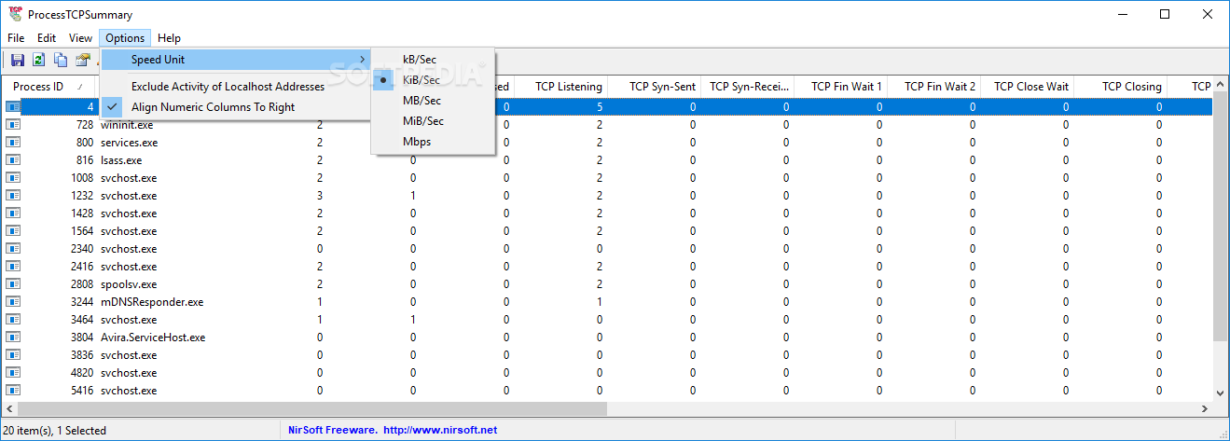Select the lsass.exe row
Screen dimensions: 1230x441
[x=608, y=160]
